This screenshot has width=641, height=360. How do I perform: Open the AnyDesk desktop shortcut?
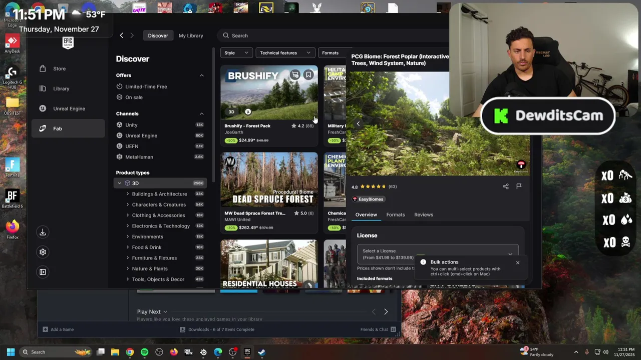[x=13, y=44]
